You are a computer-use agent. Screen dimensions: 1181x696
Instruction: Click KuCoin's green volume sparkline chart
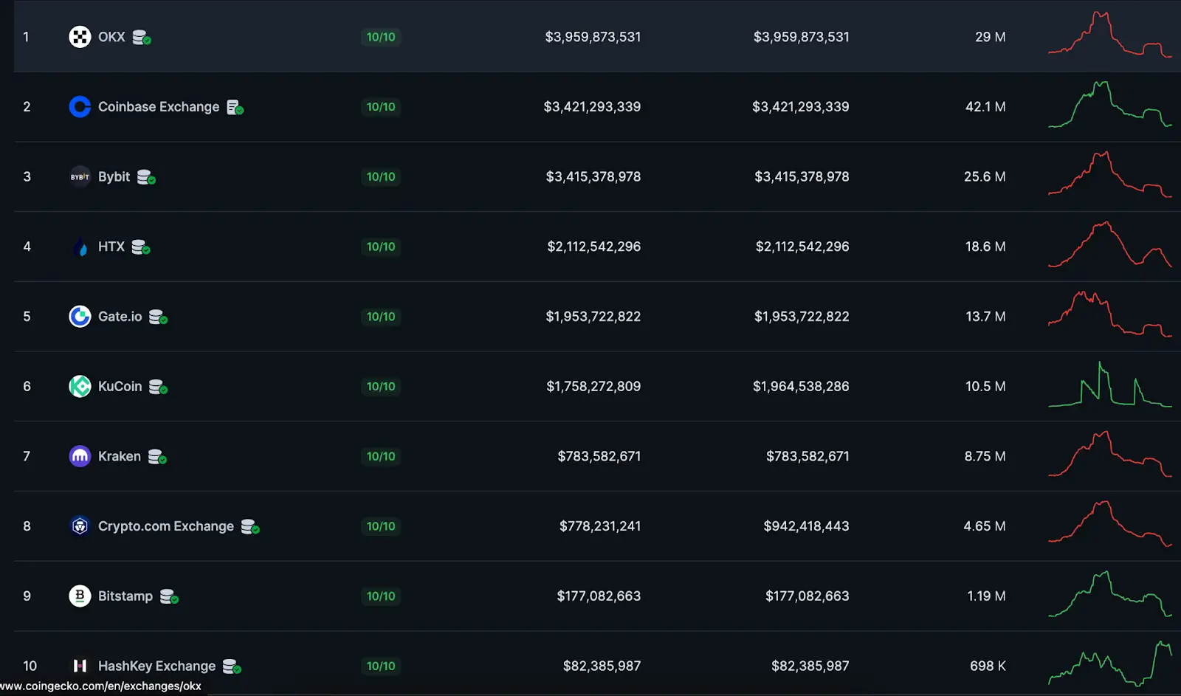(1107, 386)
